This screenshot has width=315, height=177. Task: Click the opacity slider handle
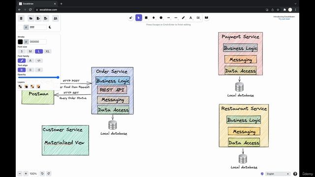pos(58,78)
